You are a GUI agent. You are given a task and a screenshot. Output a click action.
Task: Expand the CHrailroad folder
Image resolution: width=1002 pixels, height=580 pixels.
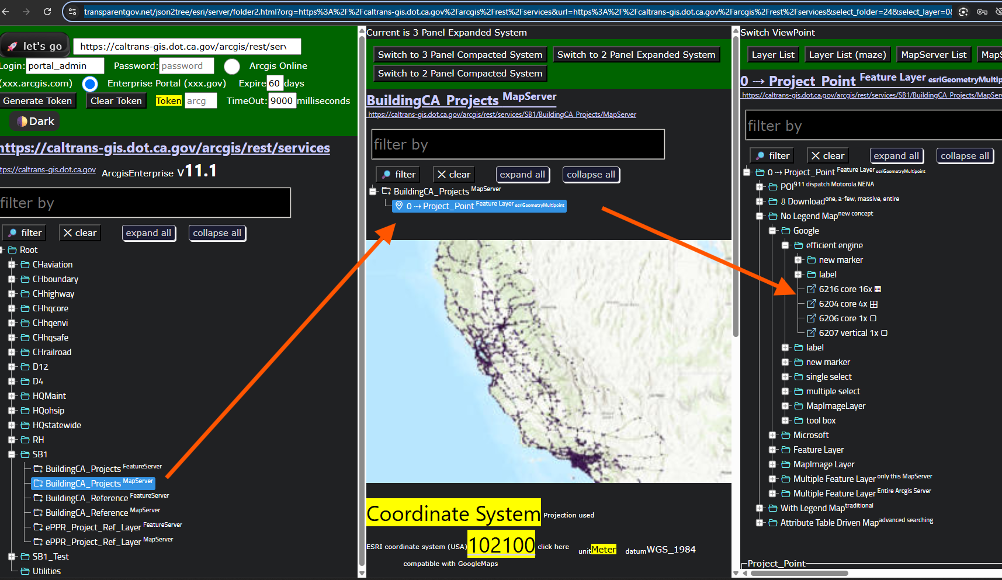coord(12,352)
